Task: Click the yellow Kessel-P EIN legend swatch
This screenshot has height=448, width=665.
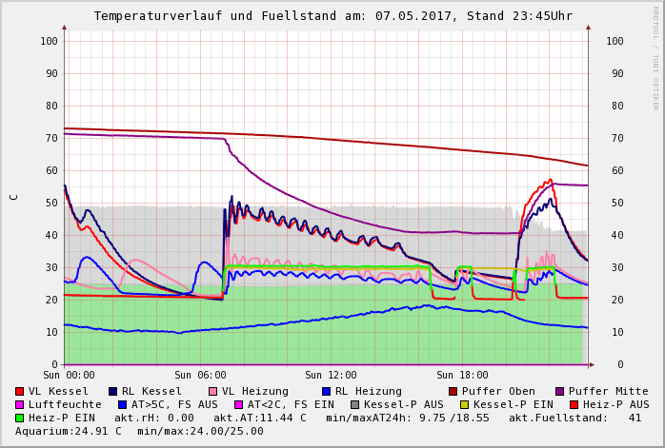Action: click(x=464, y=404)
